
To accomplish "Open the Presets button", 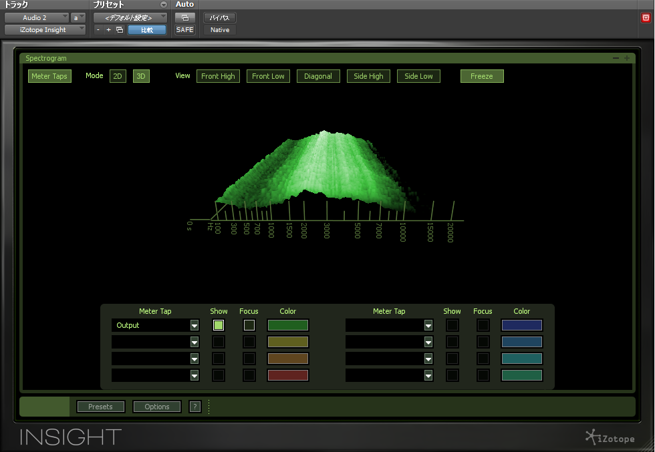I will coord(101,407).
